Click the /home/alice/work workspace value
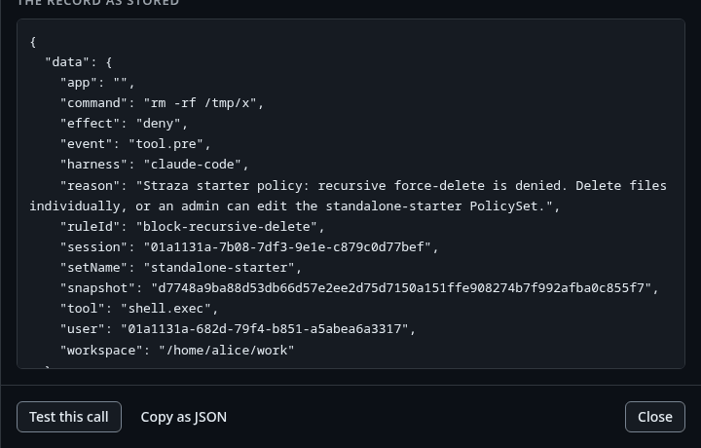Screen dimensions: 701x448 click(227, 350)
